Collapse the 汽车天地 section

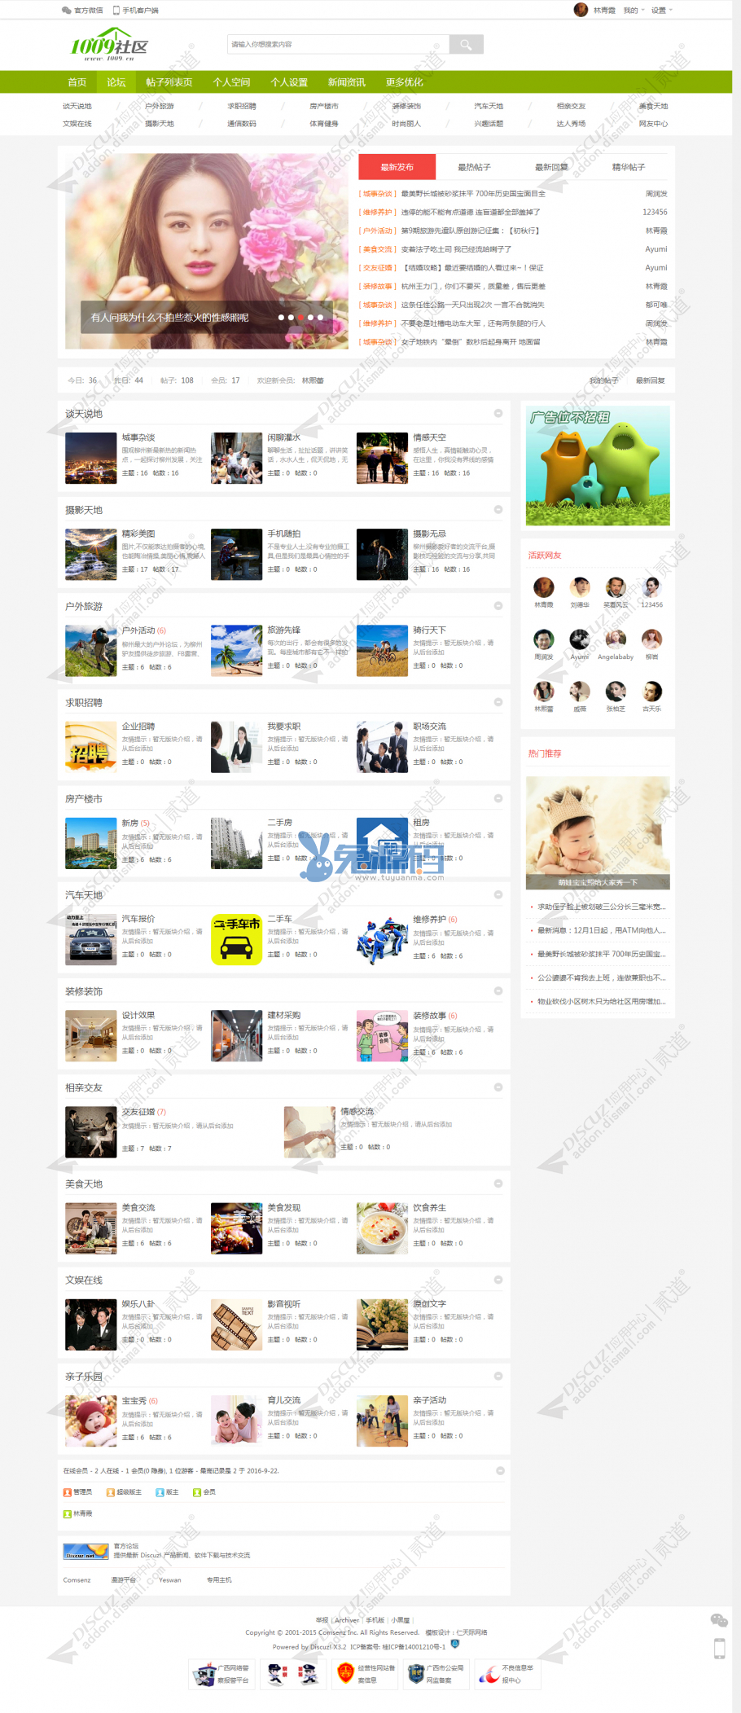coord(498,894)
